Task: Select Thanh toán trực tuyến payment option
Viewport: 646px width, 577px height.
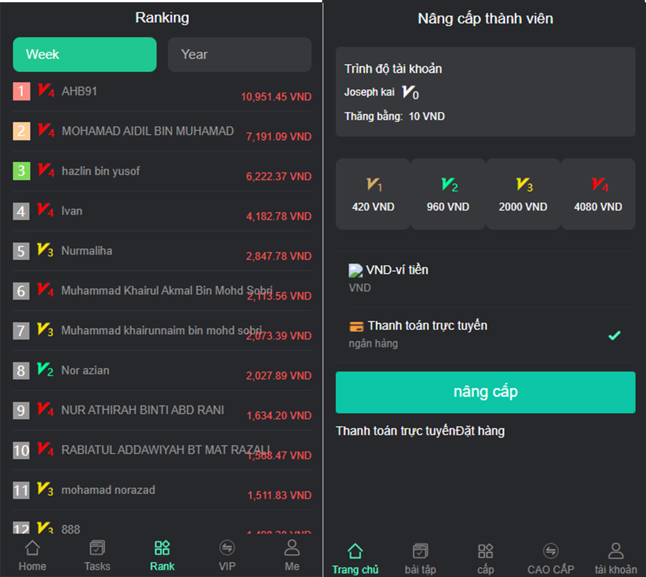Action: click(x=485, y=334)
